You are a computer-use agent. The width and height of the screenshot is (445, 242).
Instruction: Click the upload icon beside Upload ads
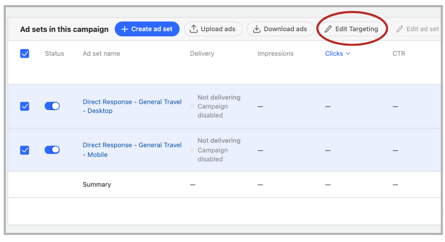(x=194, y=29)
